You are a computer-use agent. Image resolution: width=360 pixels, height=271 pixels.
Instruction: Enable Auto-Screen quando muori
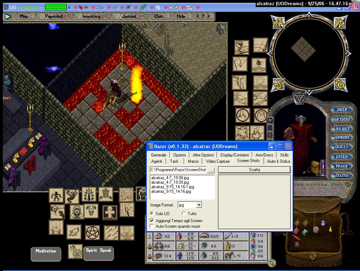tap(152, 226)
